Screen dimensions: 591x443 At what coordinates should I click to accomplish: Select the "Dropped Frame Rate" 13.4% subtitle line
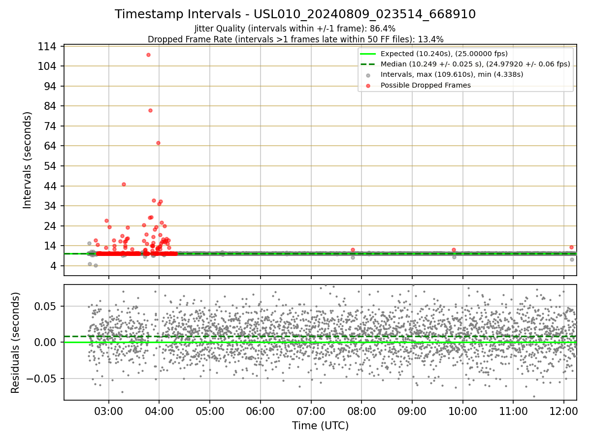pos(295,39)
